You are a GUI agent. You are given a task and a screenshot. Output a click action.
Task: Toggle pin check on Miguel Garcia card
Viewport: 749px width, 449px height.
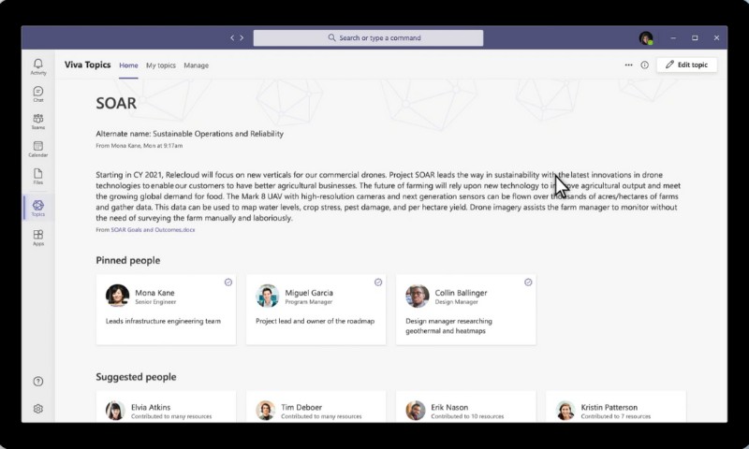[378, 282]
